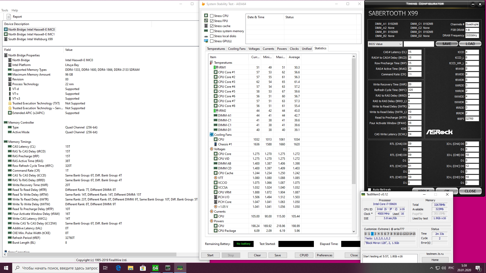Viewport: 486px width, 273px height.
Task: Switch to Voltages tab
Action: click(254, 49)
